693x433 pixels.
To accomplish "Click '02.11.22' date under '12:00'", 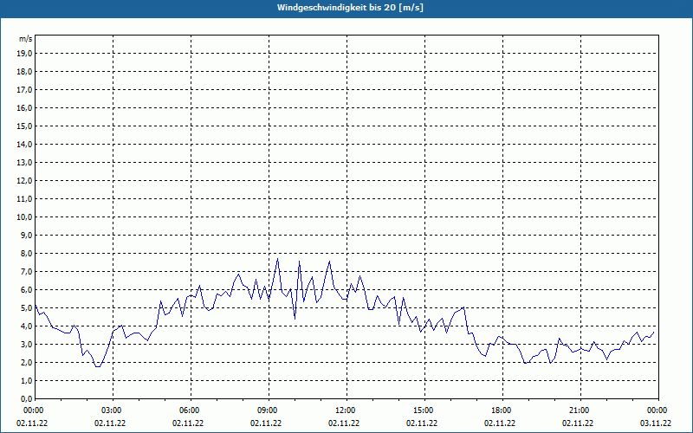I will 344,423.
